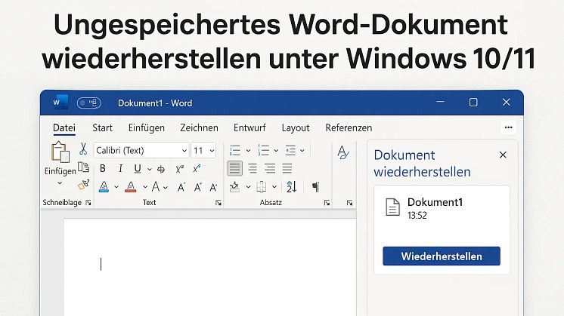Cut the selection with the scissors icon

click(x=83, y=149)
